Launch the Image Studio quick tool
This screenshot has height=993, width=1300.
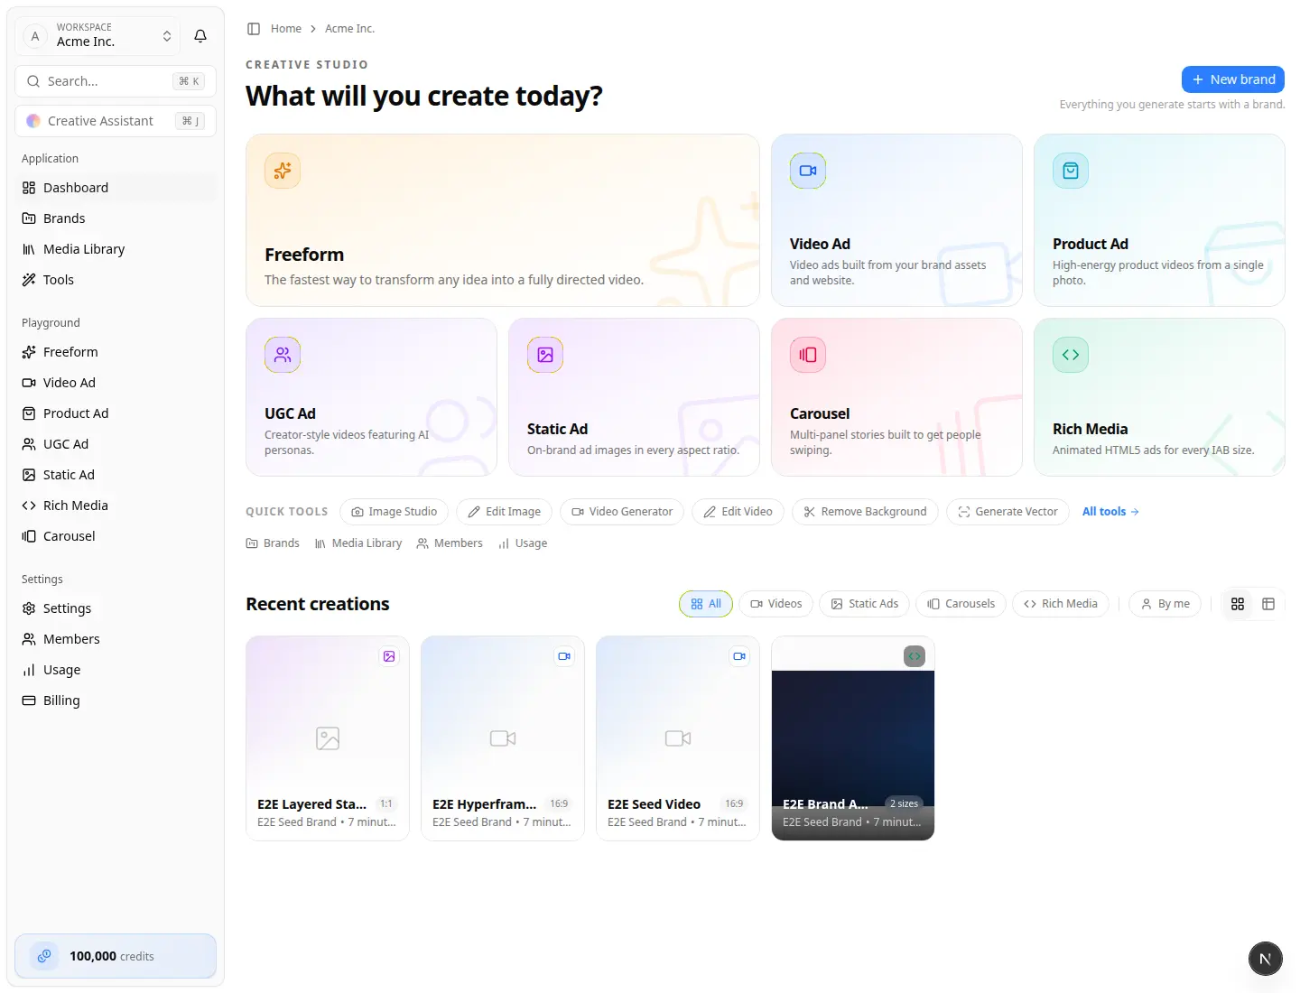coord(394,512)
